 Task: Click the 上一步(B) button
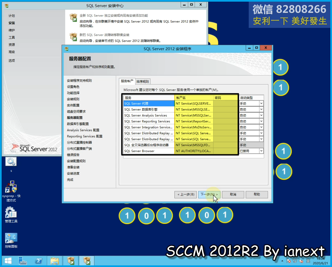tap(185, 195)
